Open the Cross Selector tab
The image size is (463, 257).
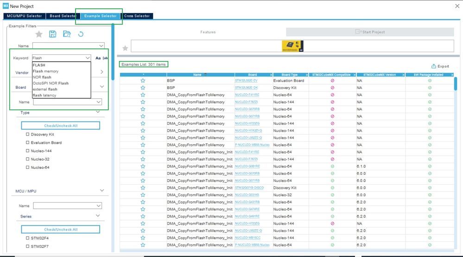(x=137, y=16)
